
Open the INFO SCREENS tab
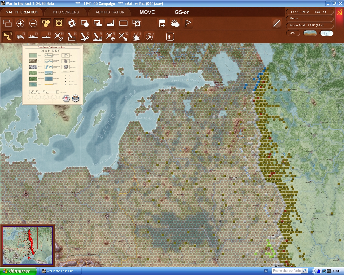tap(66, 12)
